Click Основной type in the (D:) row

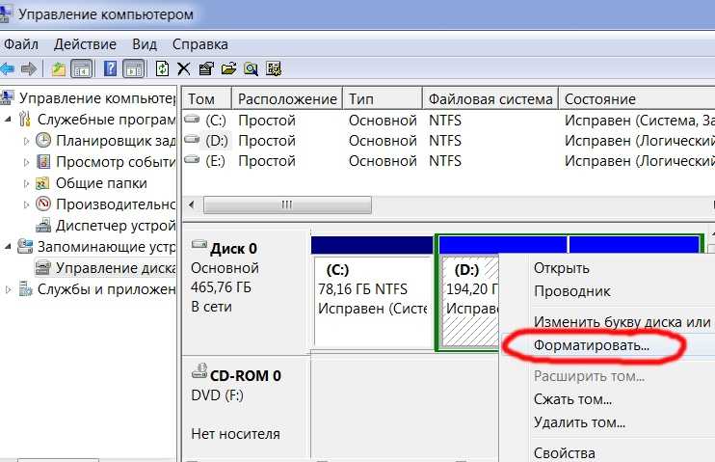(383, 141)
